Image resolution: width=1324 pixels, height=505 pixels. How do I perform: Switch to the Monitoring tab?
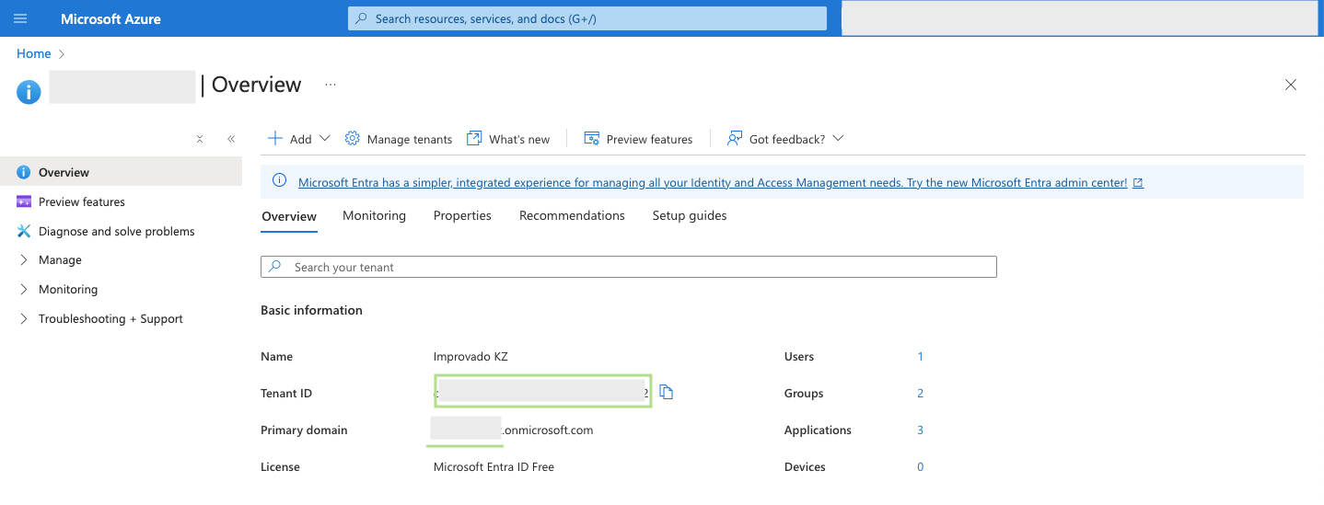pyautogui.click(x=374, y=215)
